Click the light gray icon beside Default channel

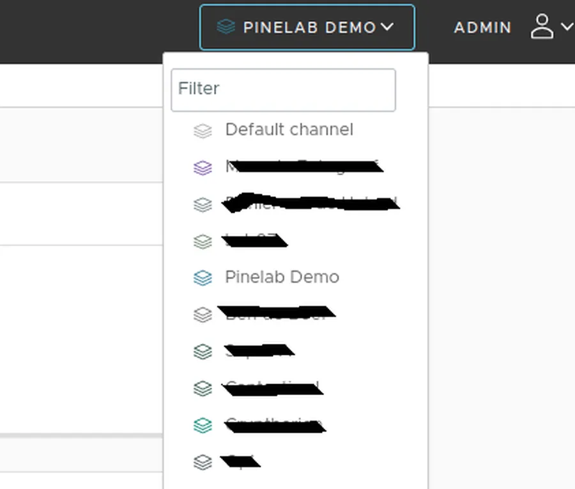pos(203,130)
